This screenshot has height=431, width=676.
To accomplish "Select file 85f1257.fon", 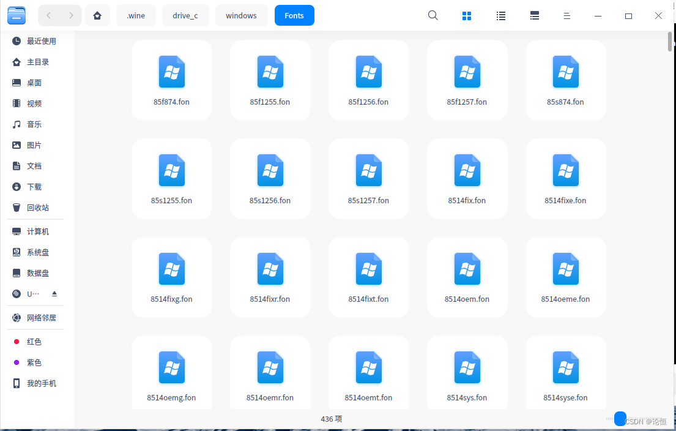I will click(467, 80).
